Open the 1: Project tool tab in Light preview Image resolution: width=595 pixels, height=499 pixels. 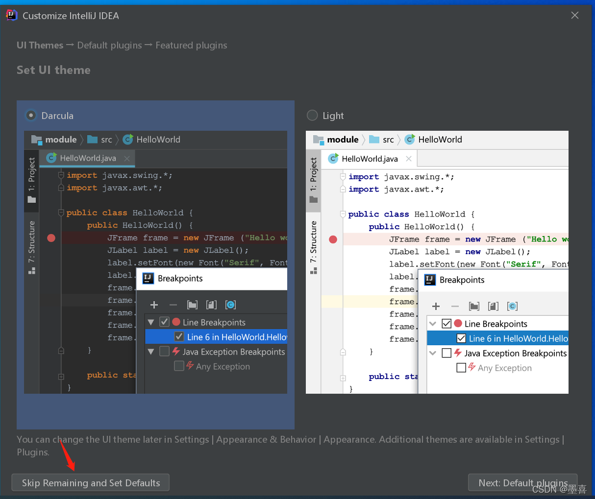(314, 180)
